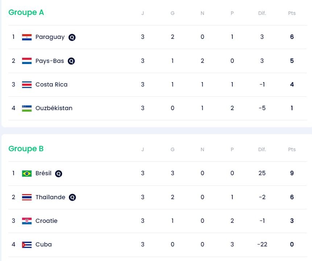Click the Q badge next to Pays-Bas
Viewport: 312px width, 261px height.
tap(71, 61)
